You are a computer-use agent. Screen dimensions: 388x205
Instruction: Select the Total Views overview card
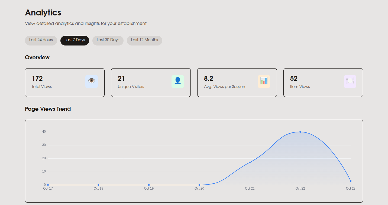coord(64,82)
